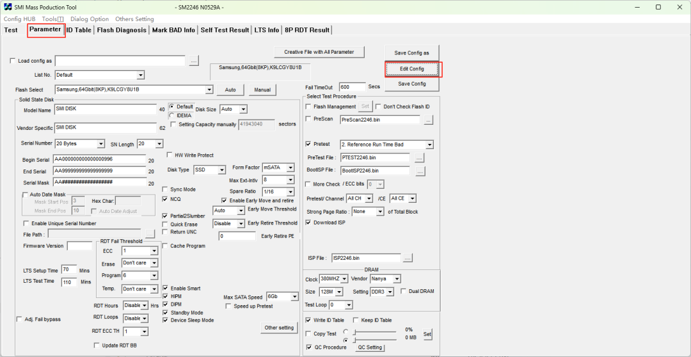The image size is (691, 357).
Task: Click Save Config as button
Action: click(x=411, y=53)
